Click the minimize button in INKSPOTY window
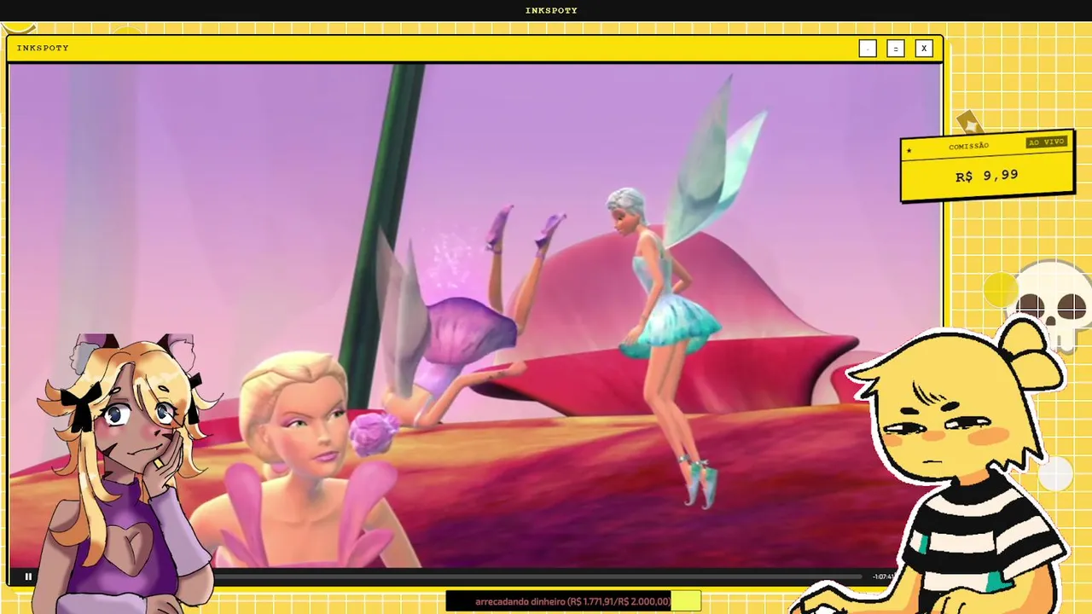The image size is (1092, 614). (x=868, y=49)
